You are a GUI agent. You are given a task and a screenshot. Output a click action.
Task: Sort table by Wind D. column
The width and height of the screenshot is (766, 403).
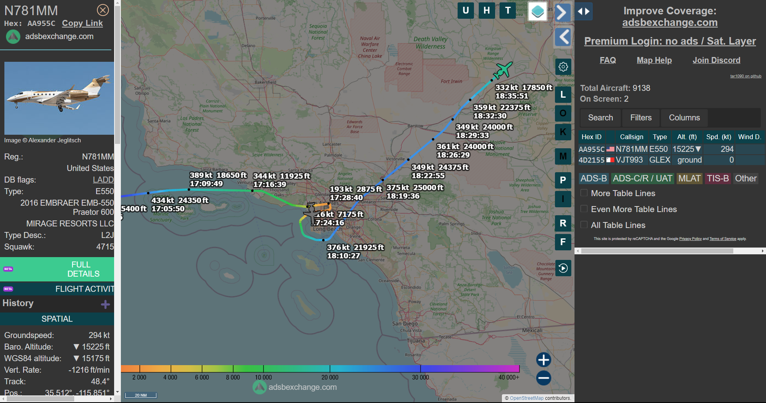pyautogui.click(x=750, y=137)
